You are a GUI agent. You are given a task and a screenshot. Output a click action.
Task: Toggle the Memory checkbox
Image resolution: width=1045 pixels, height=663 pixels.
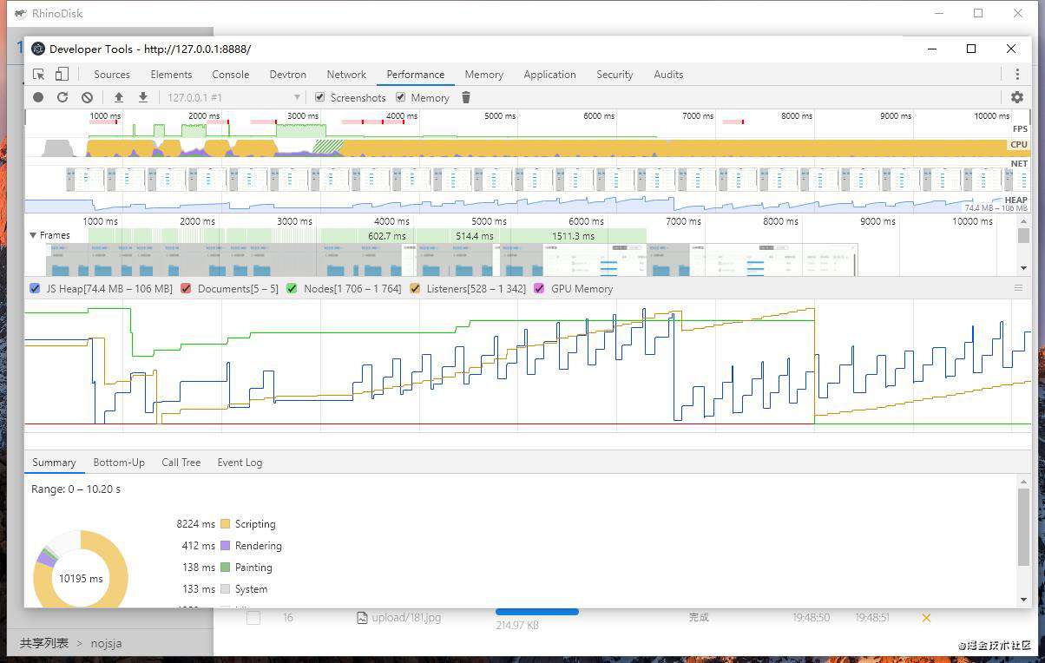point(401,97)
